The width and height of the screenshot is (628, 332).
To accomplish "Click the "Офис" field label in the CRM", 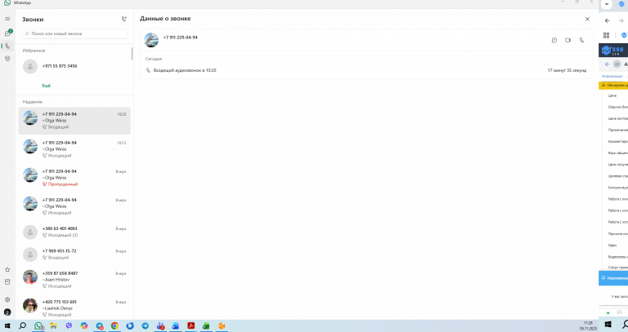I will [612, 246].
